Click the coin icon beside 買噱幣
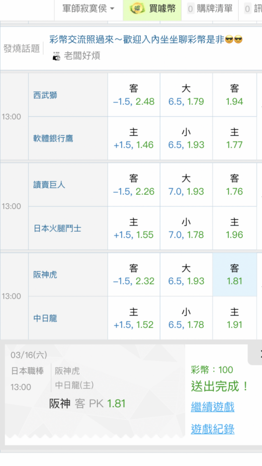The image size is (262, 466). click(x=137, y=8)
